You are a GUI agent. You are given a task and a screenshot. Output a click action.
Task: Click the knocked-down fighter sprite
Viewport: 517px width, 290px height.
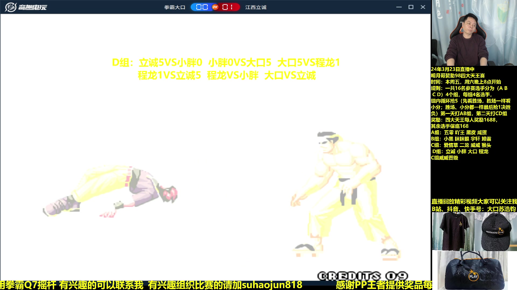point(110,191)
